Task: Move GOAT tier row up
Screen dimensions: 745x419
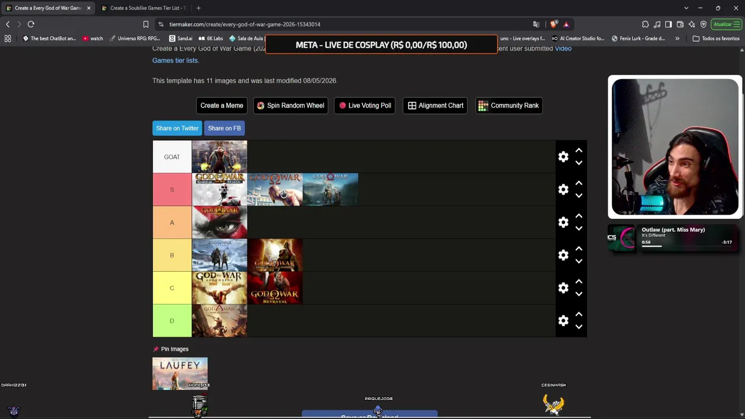Action: click(x=579, y=150)
